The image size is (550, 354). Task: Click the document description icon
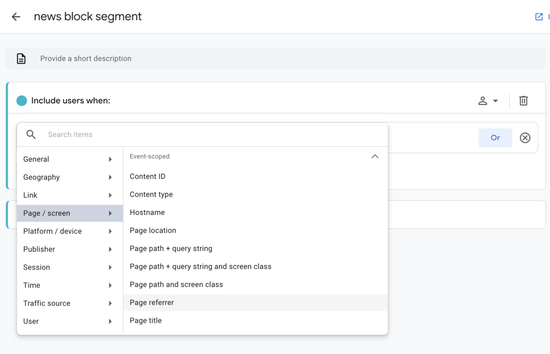point(21,58)
